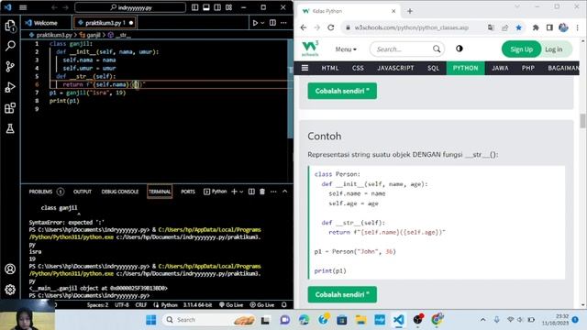Maximize panel with the chevron up
This screenshot has width=587, height=330.
[285, 192]
